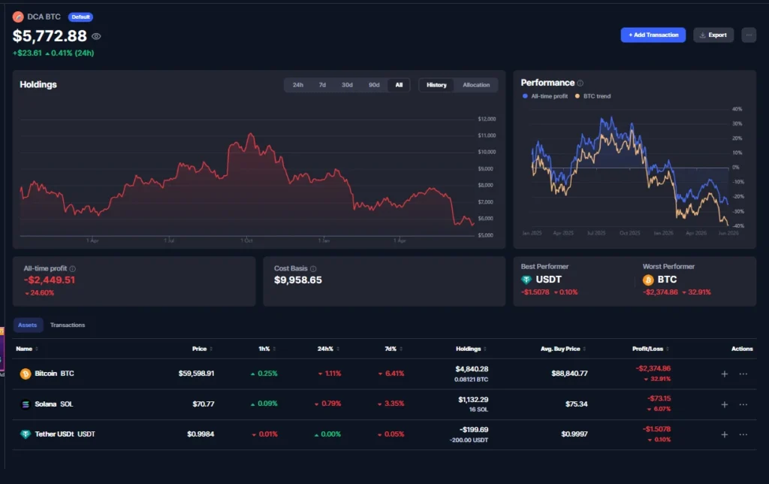
Task: Click USDT icon under Best Performer
Action: (526, 280)
